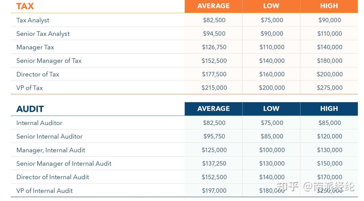Select the Director of Tax row label
The height and width of the screenshot is (201, 364).
(38, 74)
